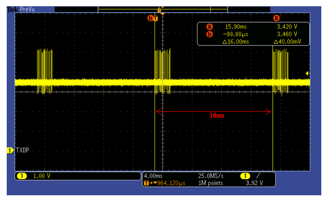Click the channel 1 ground marker beside TXDP
Image resolution: width=329 pixels, height=202 pixels.
click(x=10, y=151)
